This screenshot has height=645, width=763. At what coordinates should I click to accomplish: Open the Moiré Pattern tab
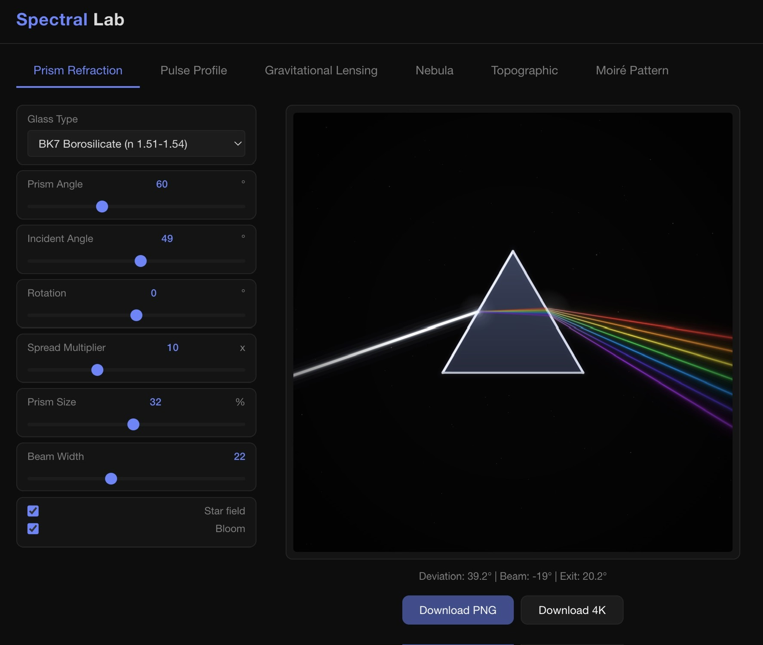[x=631, y=71]
